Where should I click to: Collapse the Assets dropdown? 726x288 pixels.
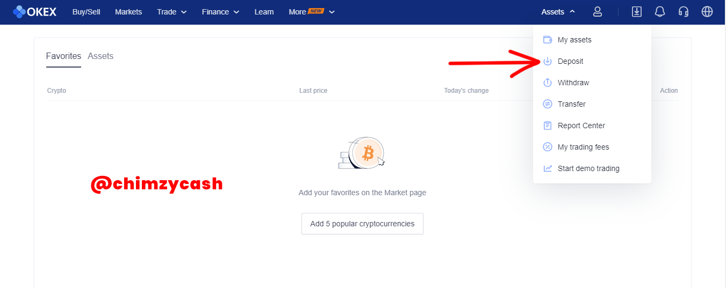558,12
